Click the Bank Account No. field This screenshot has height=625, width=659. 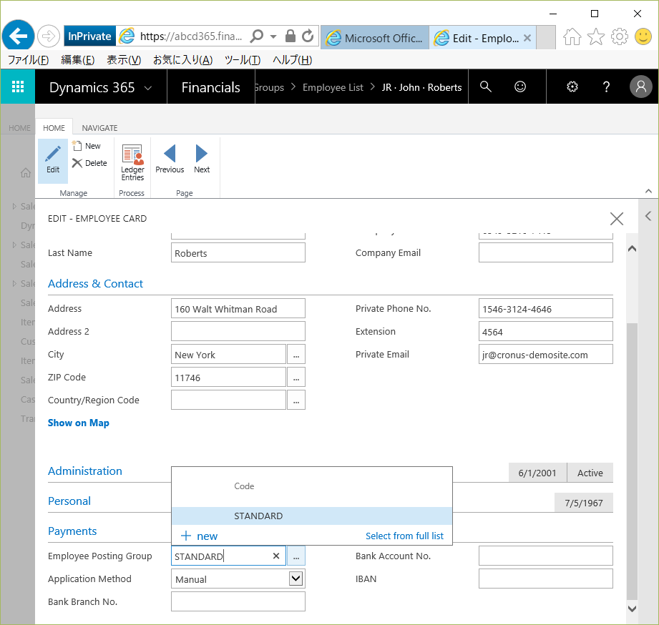[x=545, y=556]
